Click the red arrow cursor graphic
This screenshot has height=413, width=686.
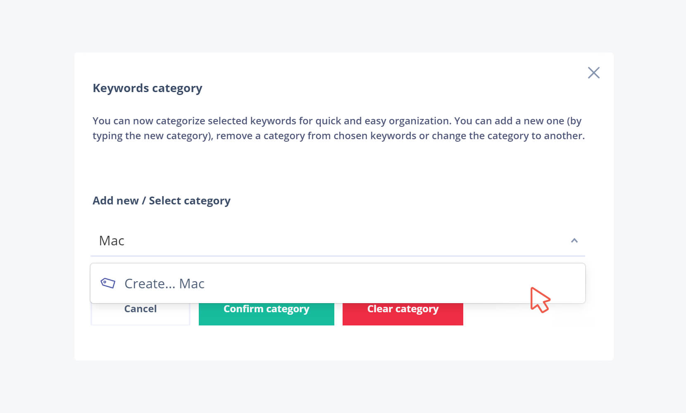coord(539,299)
